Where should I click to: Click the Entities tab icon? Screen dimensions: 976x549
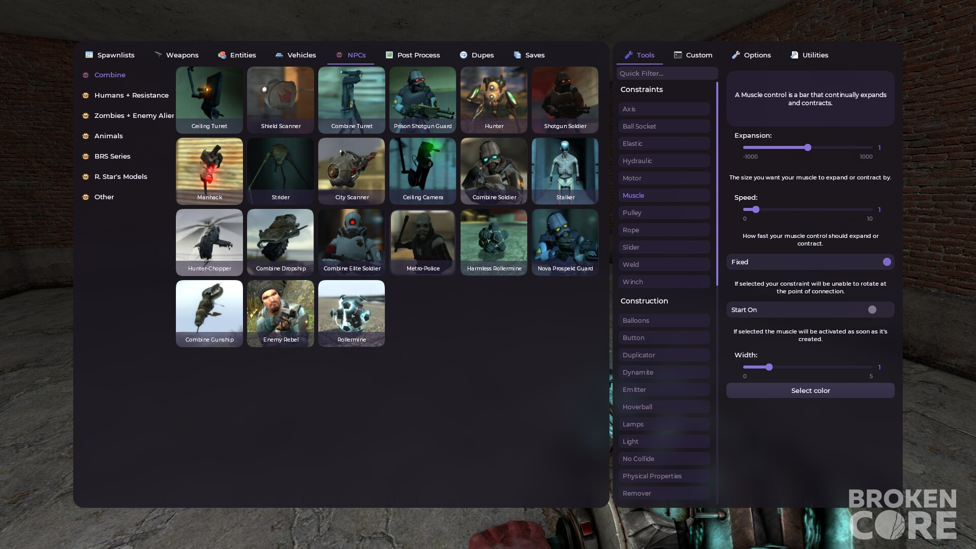click(222, 55)
